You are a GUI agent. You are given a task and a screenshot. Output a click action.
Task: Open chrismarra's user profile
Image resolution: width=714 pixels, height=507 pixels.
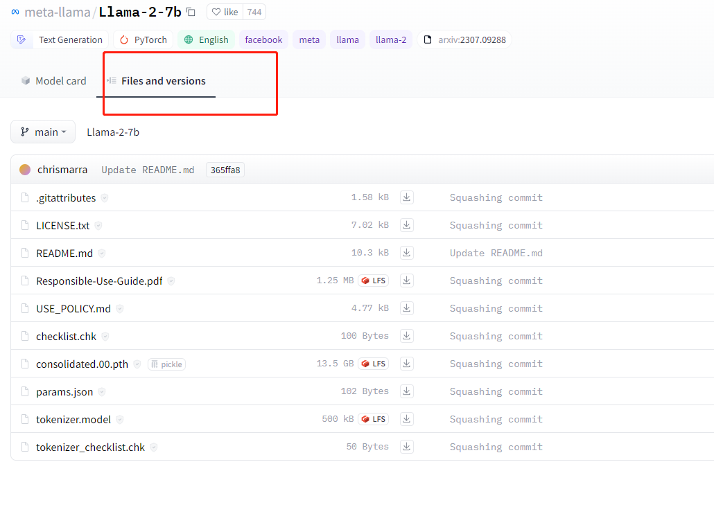click(62, 170)
